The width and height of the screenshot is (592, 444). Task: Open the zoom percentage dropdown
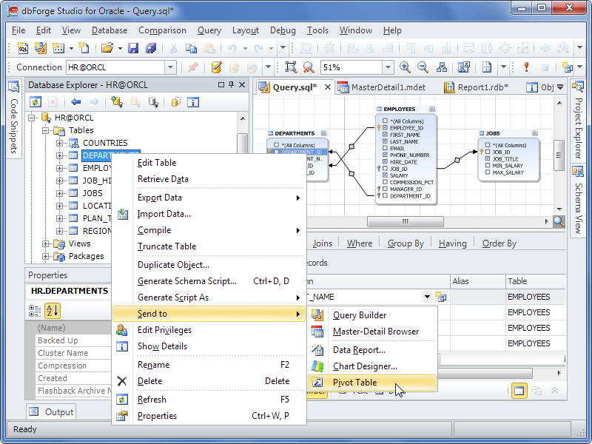pyautogui.click(x=388, y=67)
